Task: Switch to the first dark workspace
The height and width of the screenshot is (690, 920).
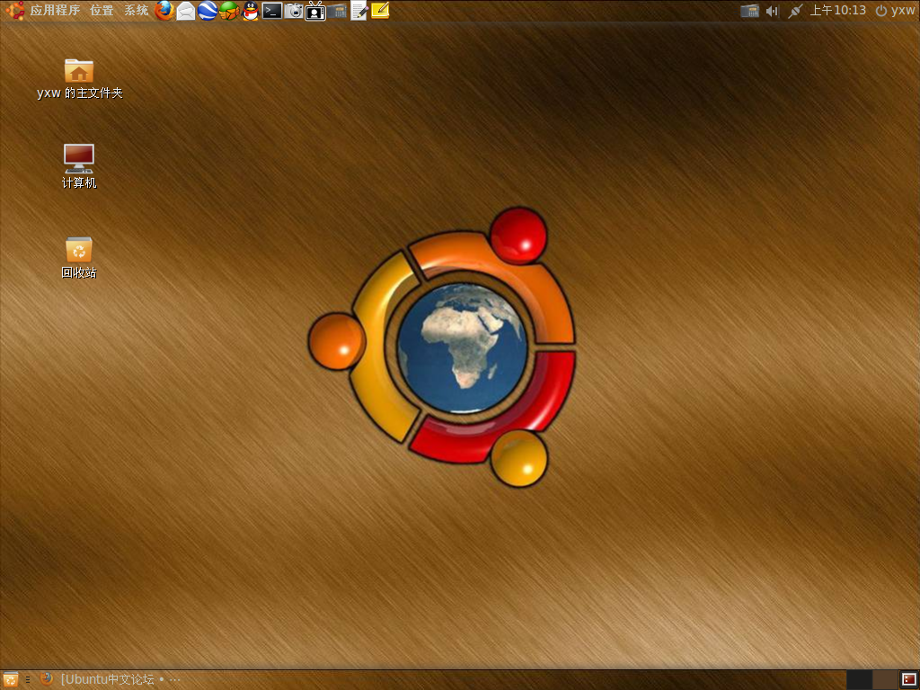Action: pyautogui.click(x=859, y=680)
